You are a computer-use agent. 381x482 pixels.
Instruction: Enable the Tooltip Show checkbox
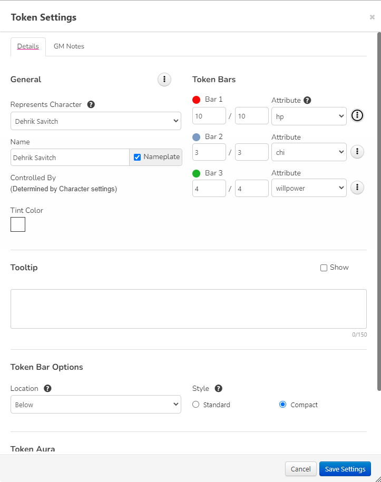point(324,268)
